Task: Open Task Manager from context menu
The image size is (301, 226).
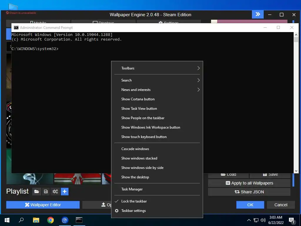Action: pos(157,189)
